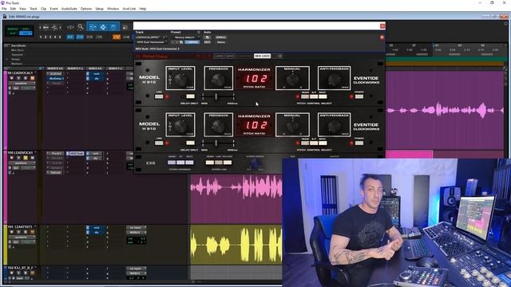Click the COMPARE button in plugin header
Viewport: 511px width, 287px height.
pyautogui.click(x=192, y=42)
